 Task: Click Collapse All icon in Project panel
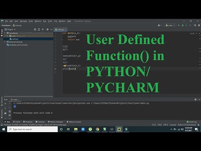point(43,29)
